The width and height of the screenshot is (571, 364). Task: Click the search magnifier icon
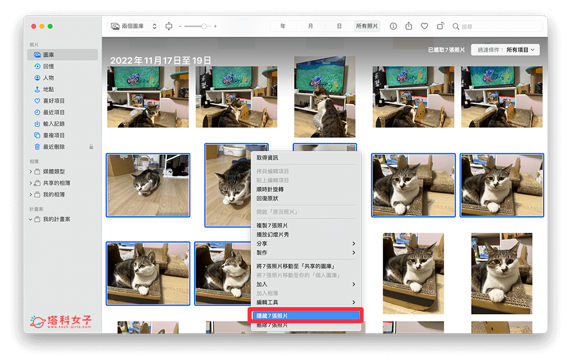click(x=456, y=27)
